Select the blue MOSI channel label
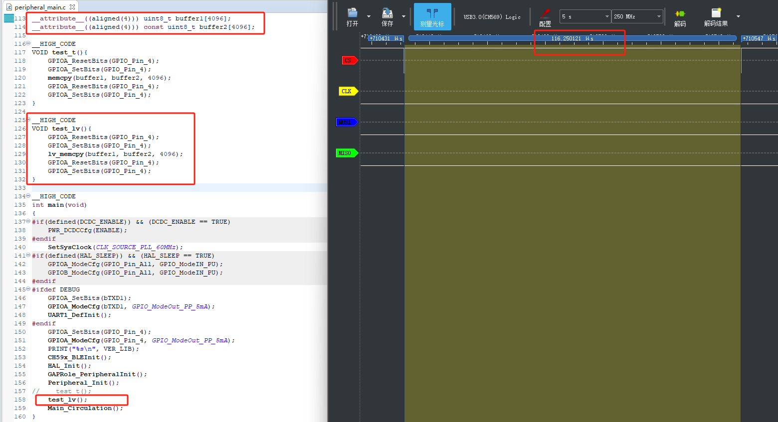This screenshot has width=778, height=422. (x=347, y=122)
